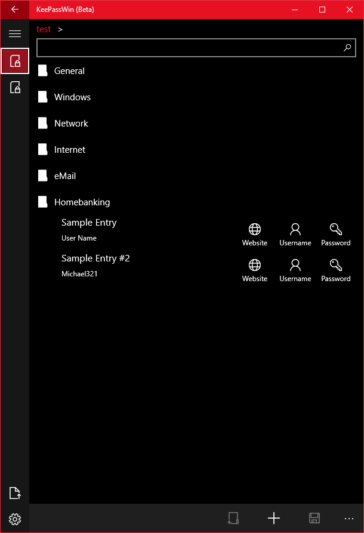Click the plus icon to add entry
The image size is (364, 533).
click(x=273, y=518)
